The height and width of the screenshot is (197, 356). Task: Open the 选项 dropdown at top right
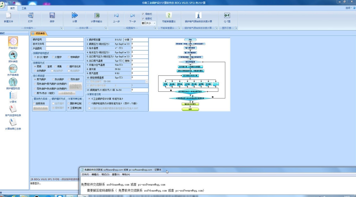[x=348, y=8]
